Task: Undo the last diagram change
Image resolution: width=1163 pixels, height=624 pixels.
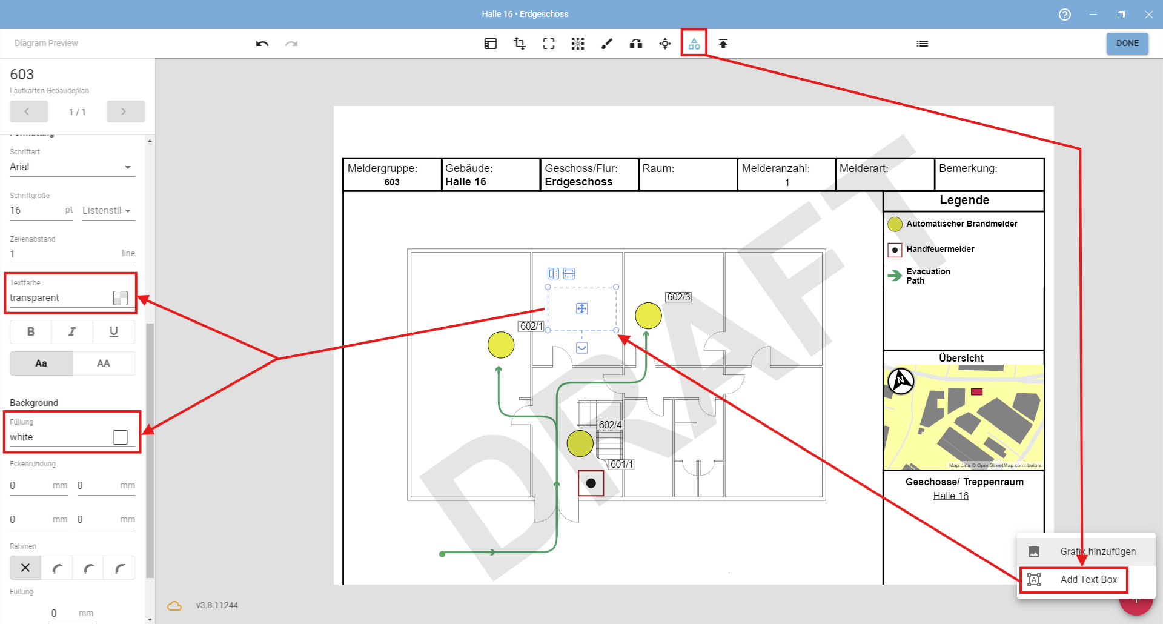Action: pos(262,44)
